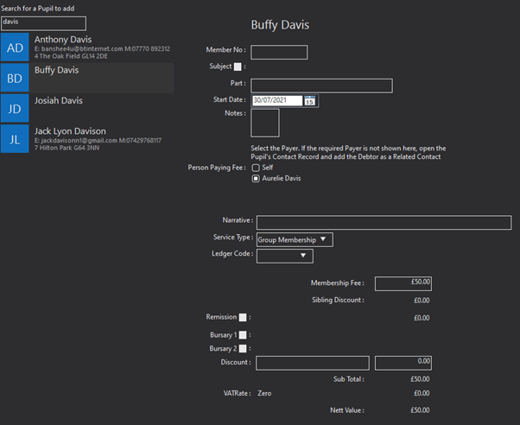Click the VAT amount £0.00

click(x=422, y=393)
